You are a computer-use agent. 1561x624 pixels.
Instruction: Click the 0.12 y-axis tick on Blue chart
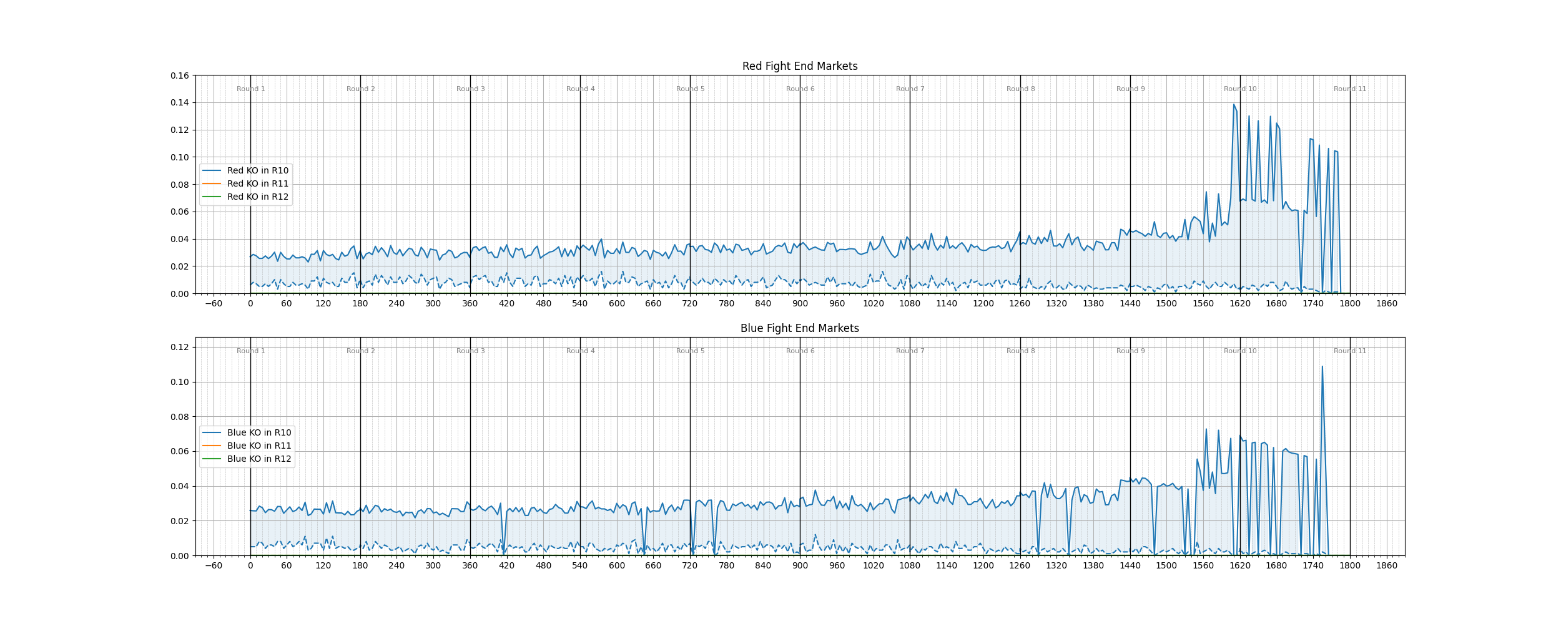[x=180, y=347]
